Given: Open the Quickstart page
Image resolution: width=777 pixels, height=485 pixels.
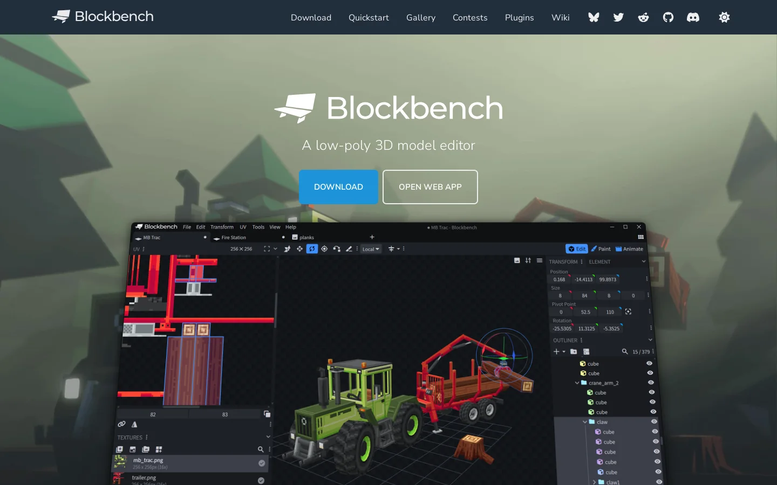Looking at the screenshot, I should [369, 17].
